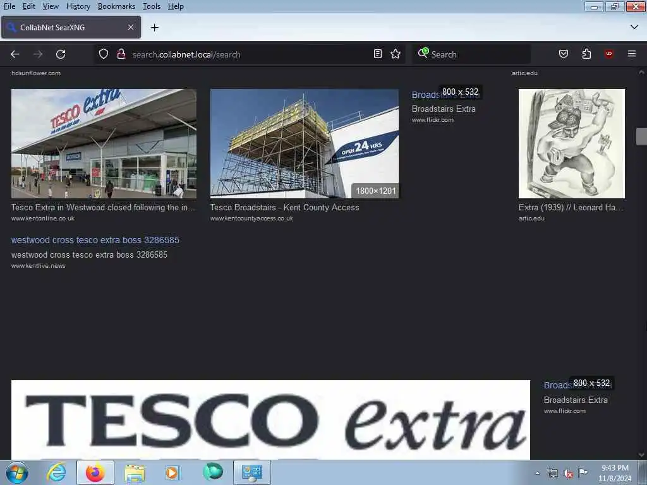Screen dimensions: 647x485
Task: Open the Windows Start button
Action: click(x=16, y=472)
